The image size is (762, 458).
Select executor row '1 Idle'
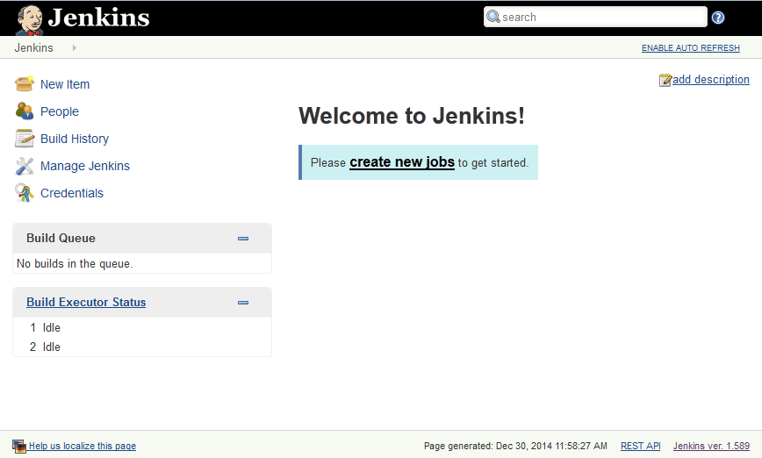[142, 328]
